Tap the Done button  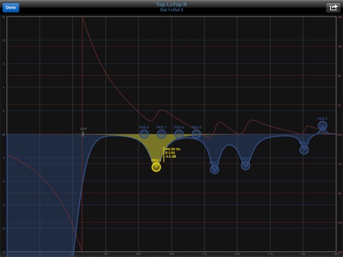click(x=11, y=7)
